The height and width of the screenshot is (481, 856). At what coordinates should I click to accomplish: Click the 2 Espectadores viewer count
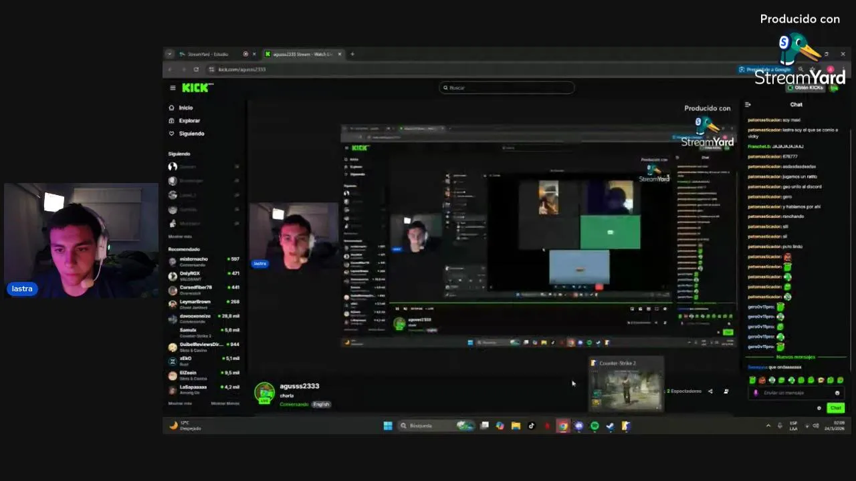tap(684, 391)
